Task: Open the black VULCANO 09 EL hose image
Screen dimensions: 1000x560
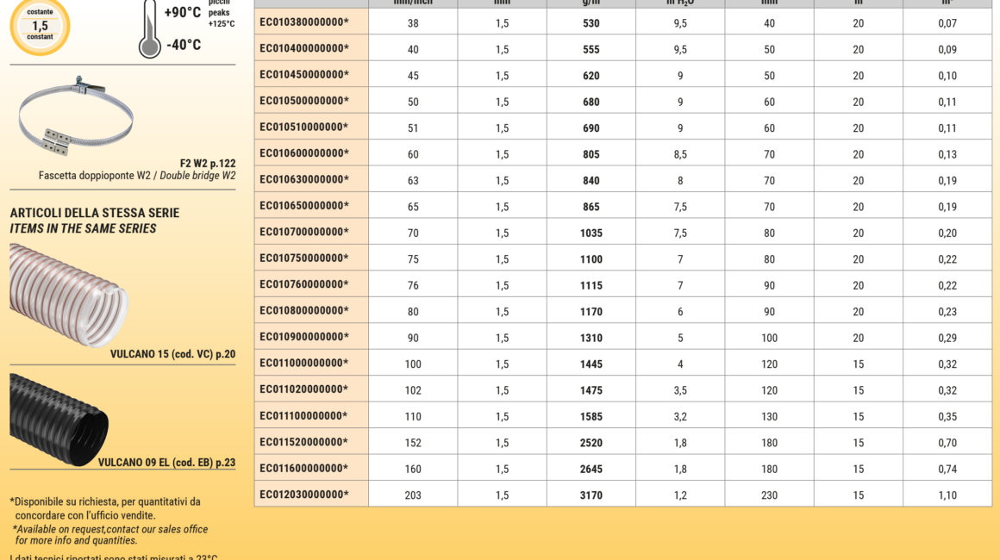Action: (x=59, y=419)
